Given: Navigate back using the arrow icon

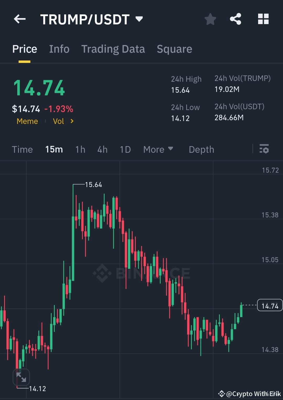Looking at the screenshot, I should pos(20,19).
